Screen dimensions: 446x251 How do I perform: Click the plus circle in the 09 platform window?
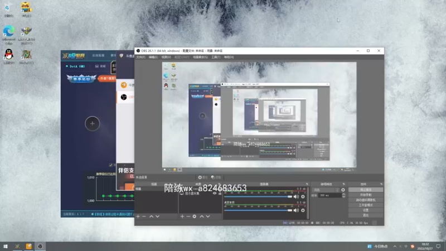[x=93, y=123]
